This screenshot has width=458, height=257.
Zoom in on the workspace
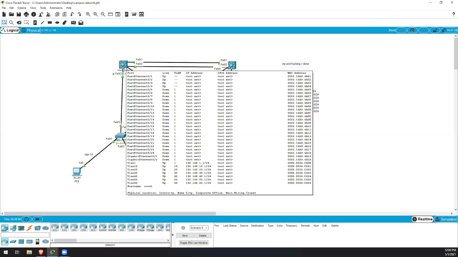88,14
